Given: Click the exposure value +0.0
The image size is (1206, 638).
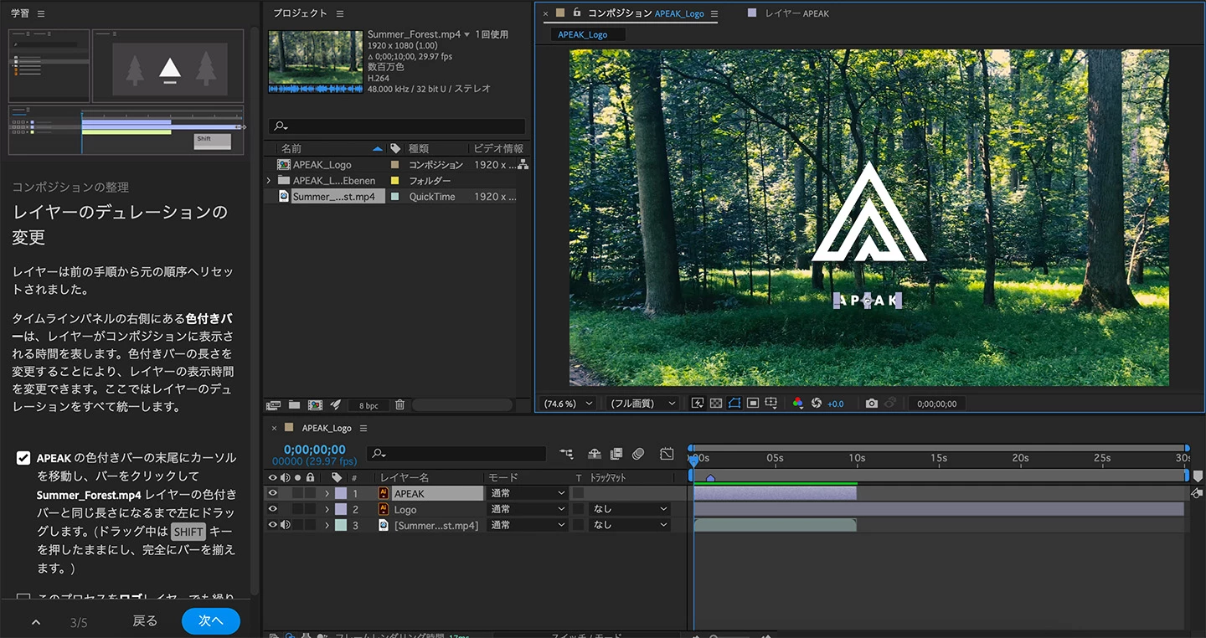Looking at the screenshot, I should (836, 404).
